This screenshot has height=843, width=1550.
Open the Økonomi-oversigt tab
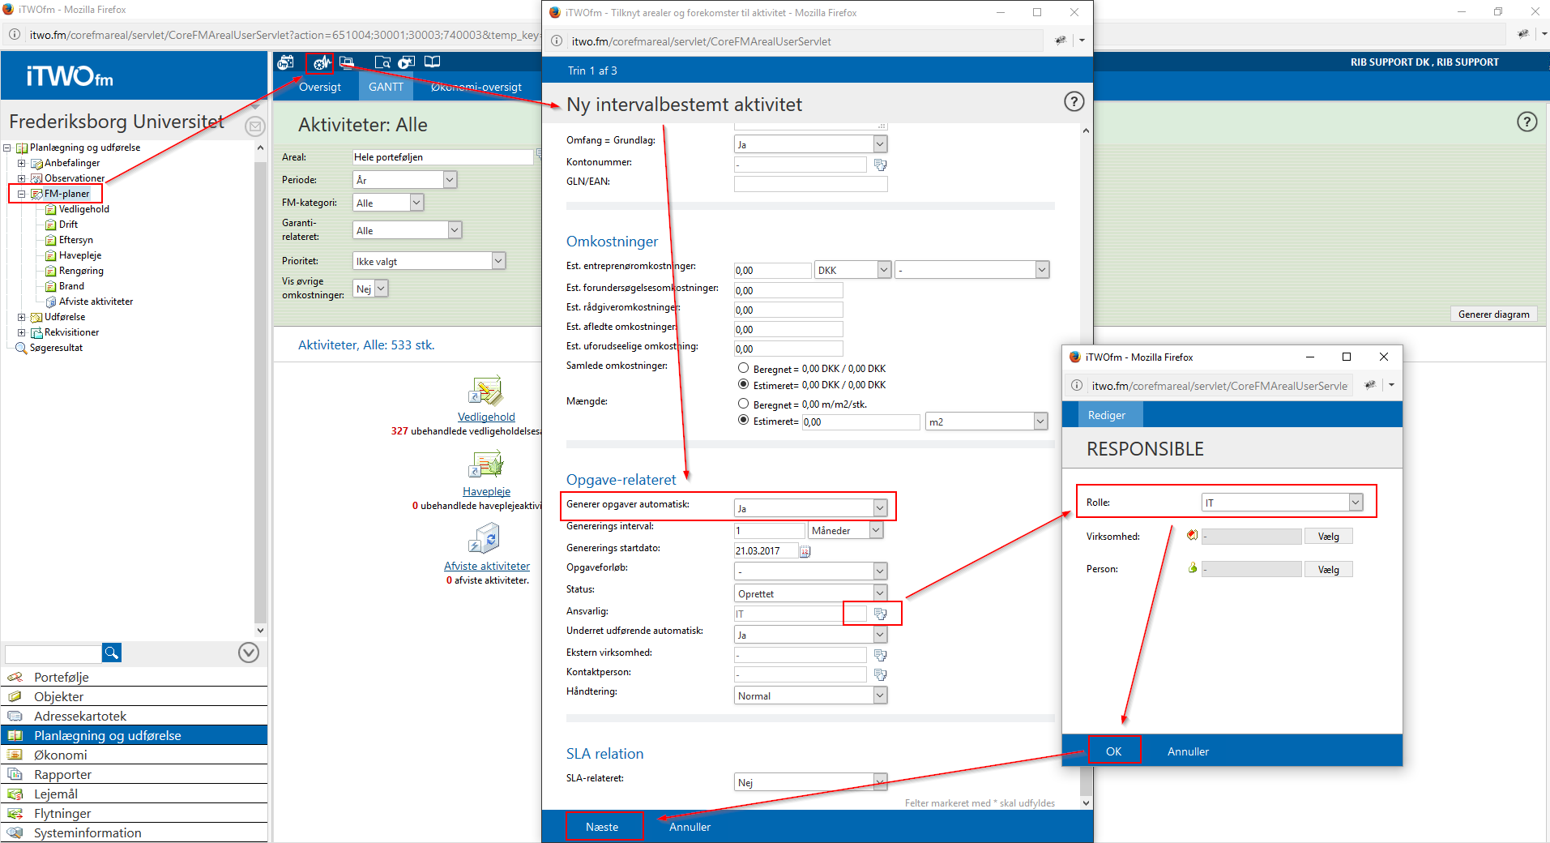476,87
